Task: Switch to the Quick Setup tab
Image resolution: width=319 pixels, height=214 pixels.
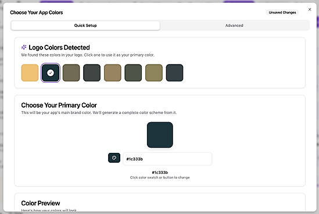Action: click(85, 26)
